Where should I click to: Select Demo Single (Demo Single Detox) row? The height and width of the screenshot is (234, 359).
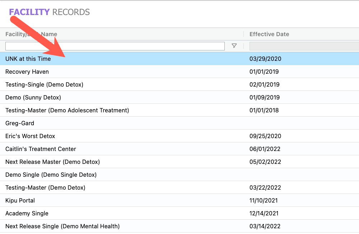(51, 175)
